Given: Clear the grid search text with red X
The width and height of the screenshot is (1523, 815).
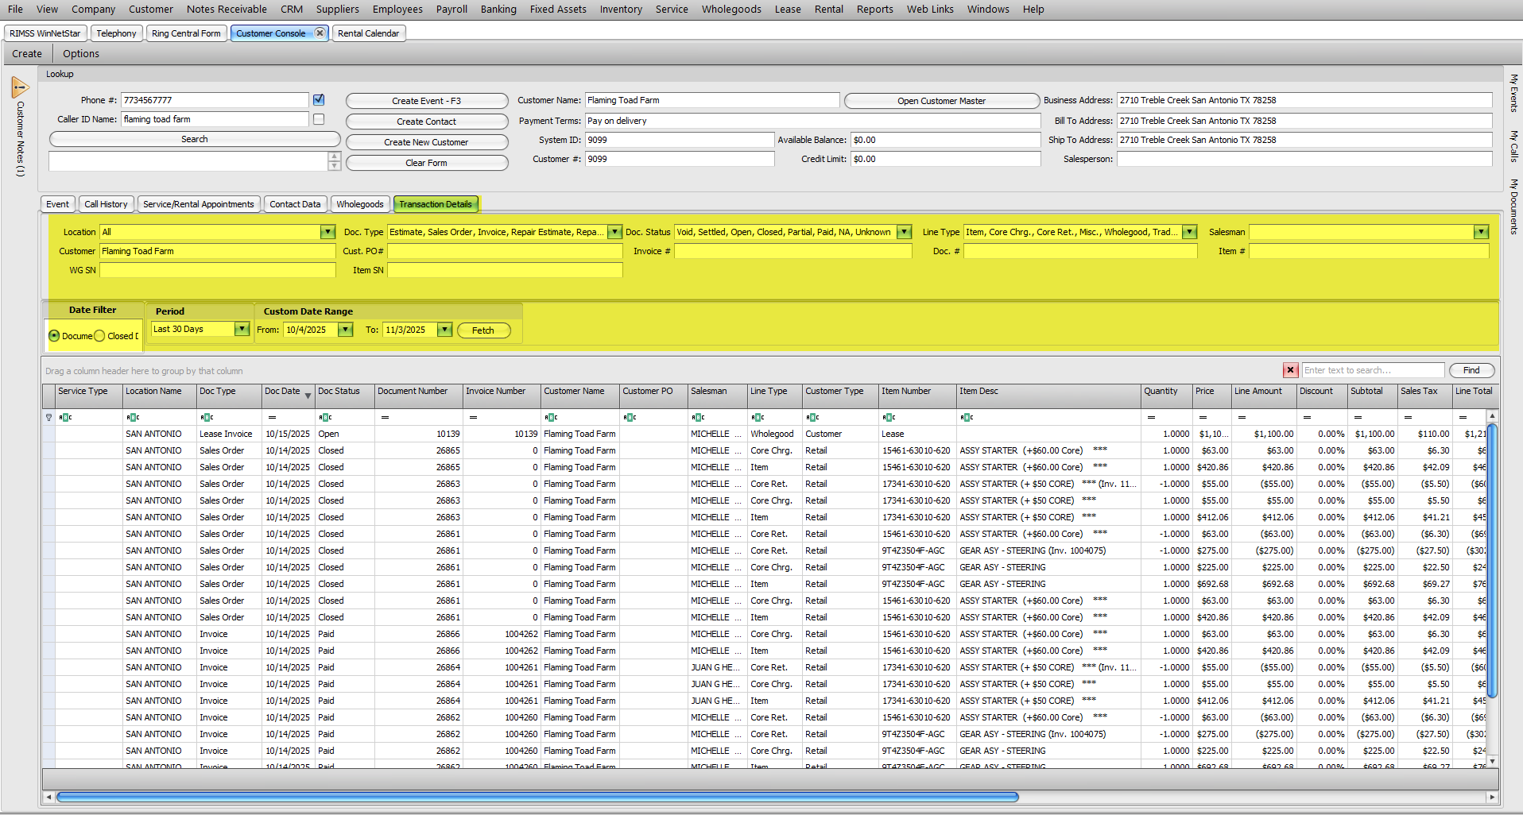Looking at the screenshot, I should coord(1290,370).
